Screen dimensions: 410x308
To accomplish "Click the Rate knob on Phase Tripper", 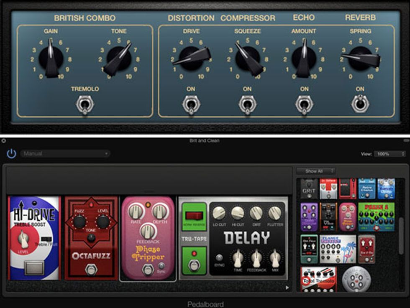I will pos(136,211).
